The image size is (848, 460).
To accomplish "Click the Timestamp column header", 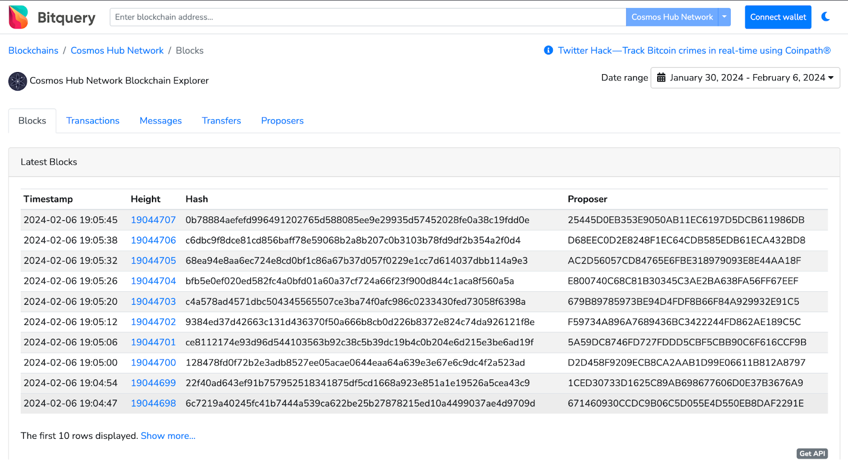I will (x=48, y=199).
